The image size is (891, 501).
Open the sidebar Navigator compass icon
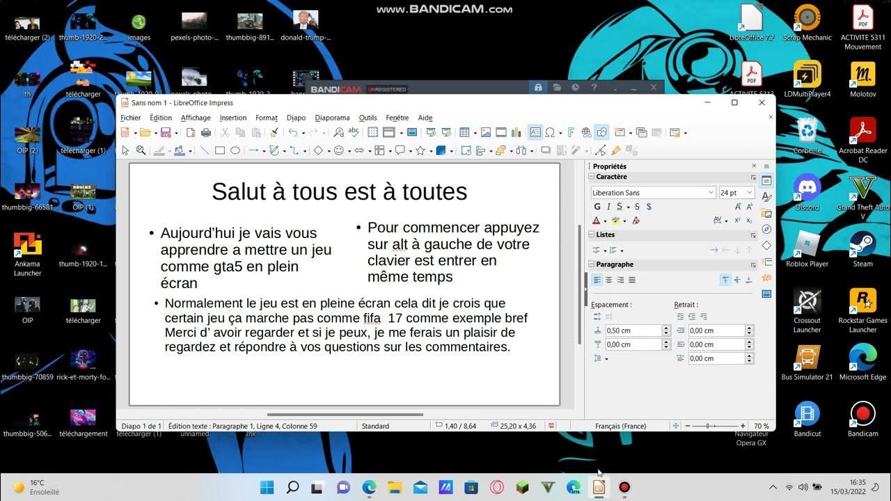point(766,229)
